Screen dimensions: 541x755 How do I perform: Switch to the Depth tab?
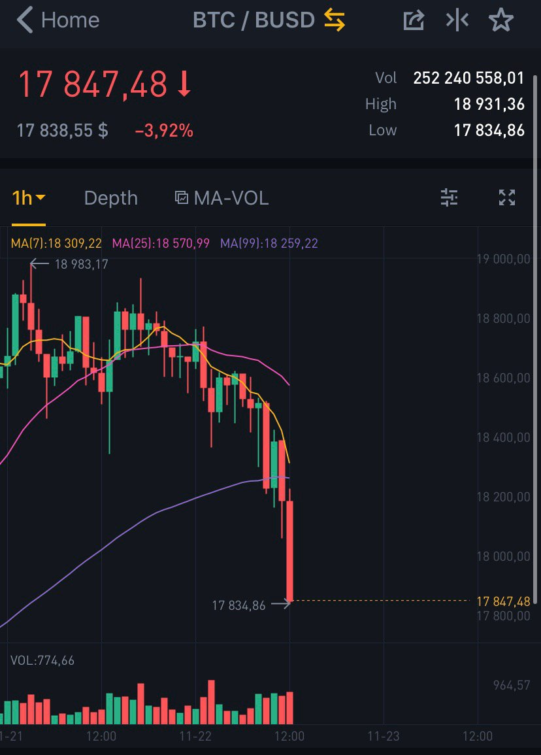coord(111,197)
